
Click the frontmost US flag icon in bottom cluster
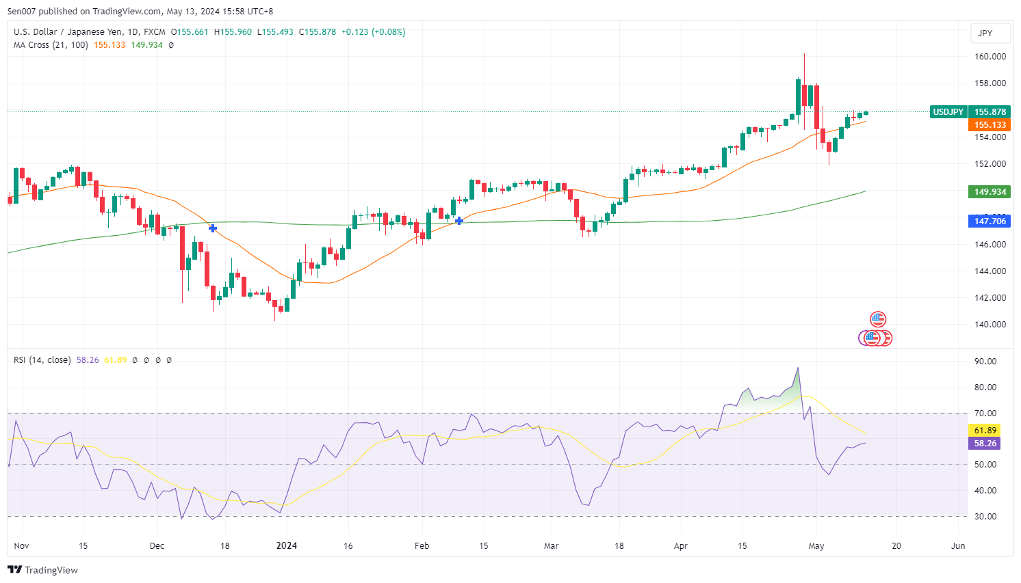[x=871, y=338]
